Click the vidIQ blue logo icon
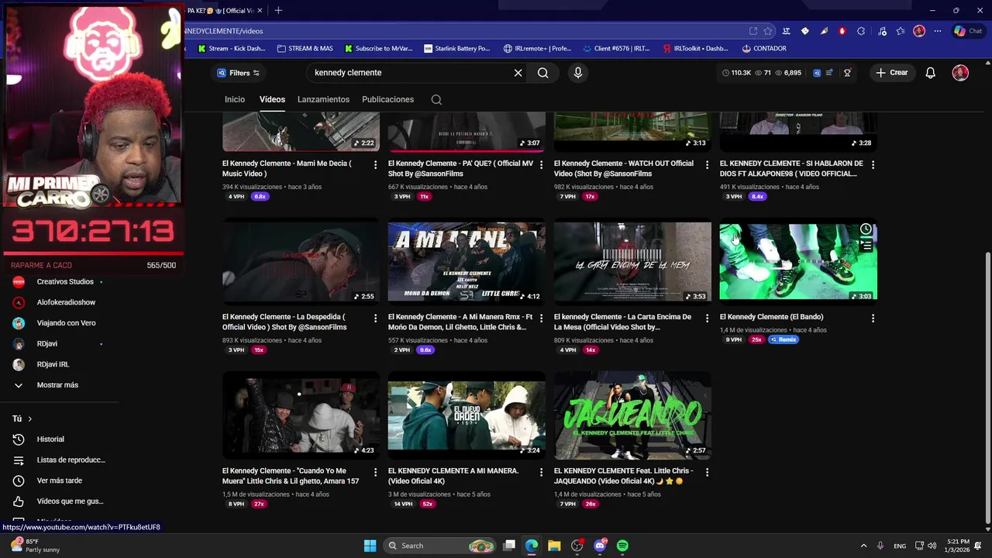The image size is (992, 558). 817,73
